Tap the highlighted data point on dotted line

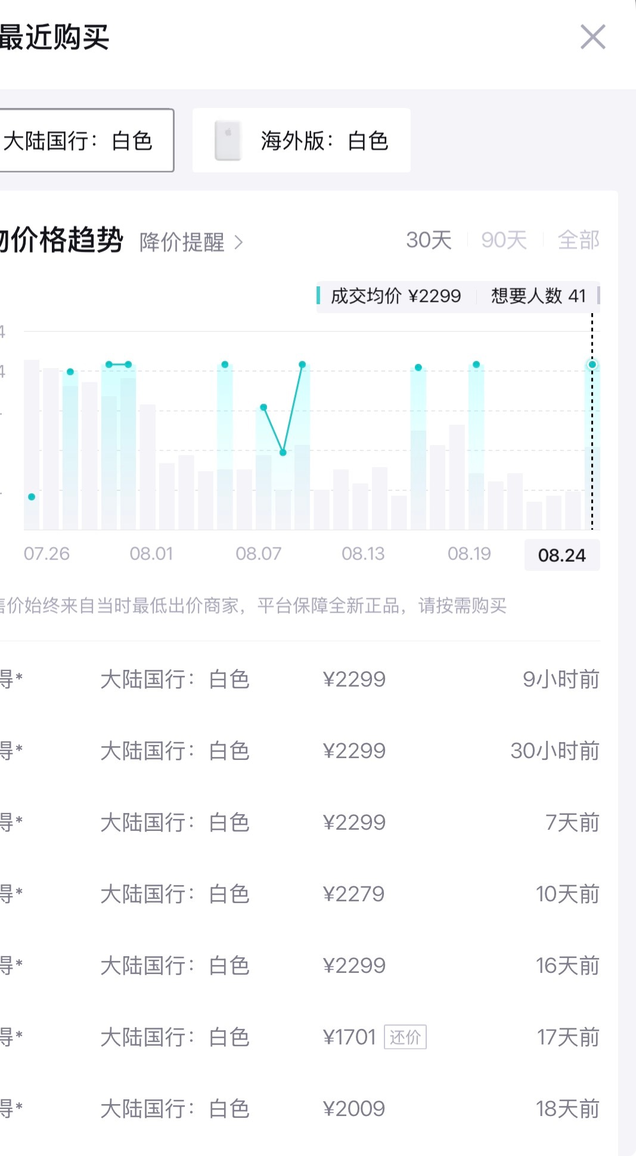(592, 364)
